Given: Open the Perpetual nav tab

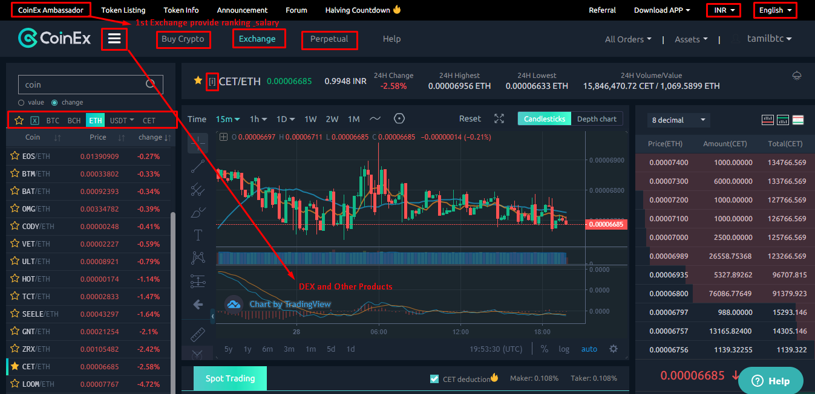Looking at the screenshot, I should [x=329, y=39].
